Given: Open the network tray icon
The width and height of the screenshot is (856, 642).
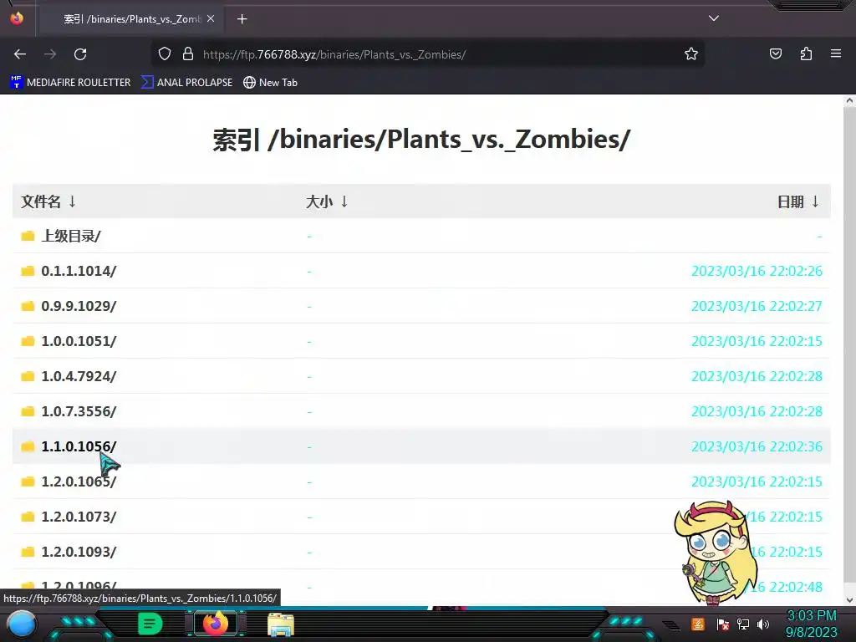Looking at the screenshot, I should (743, 624).
